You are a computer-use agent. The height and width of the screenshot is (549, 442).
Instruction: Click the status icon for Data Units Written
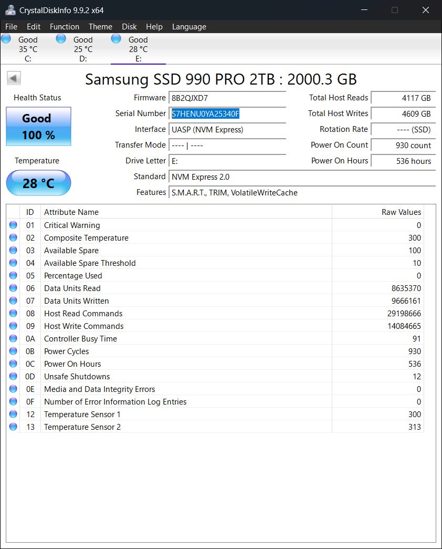(13, 301)
